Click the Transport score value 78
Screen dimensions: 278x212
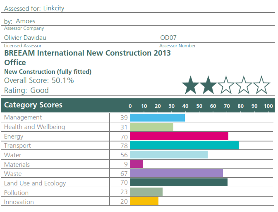(124, 146)
